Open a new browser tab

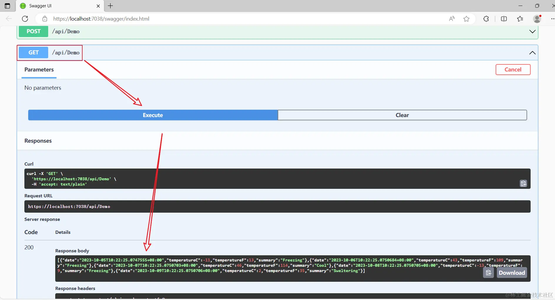coord(110,6)
